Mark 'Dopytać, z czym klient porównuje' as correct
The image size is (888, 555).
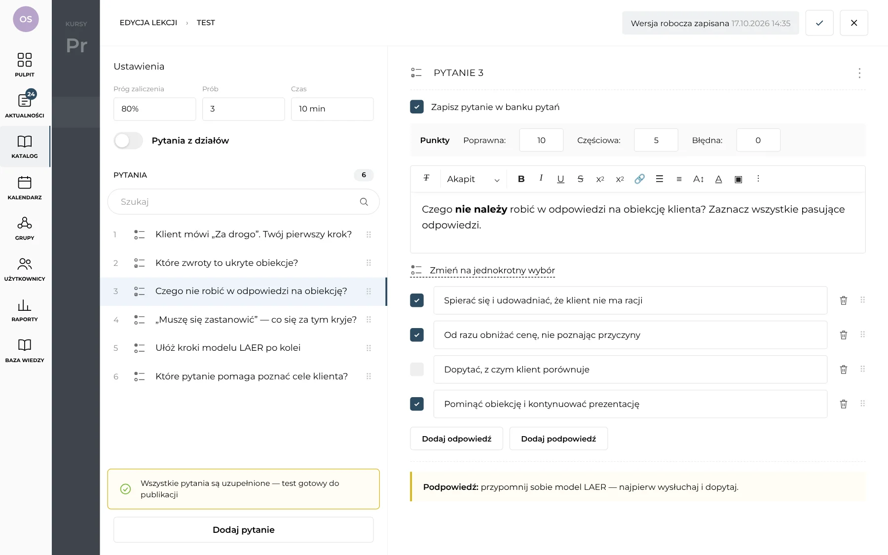(417, 370)
